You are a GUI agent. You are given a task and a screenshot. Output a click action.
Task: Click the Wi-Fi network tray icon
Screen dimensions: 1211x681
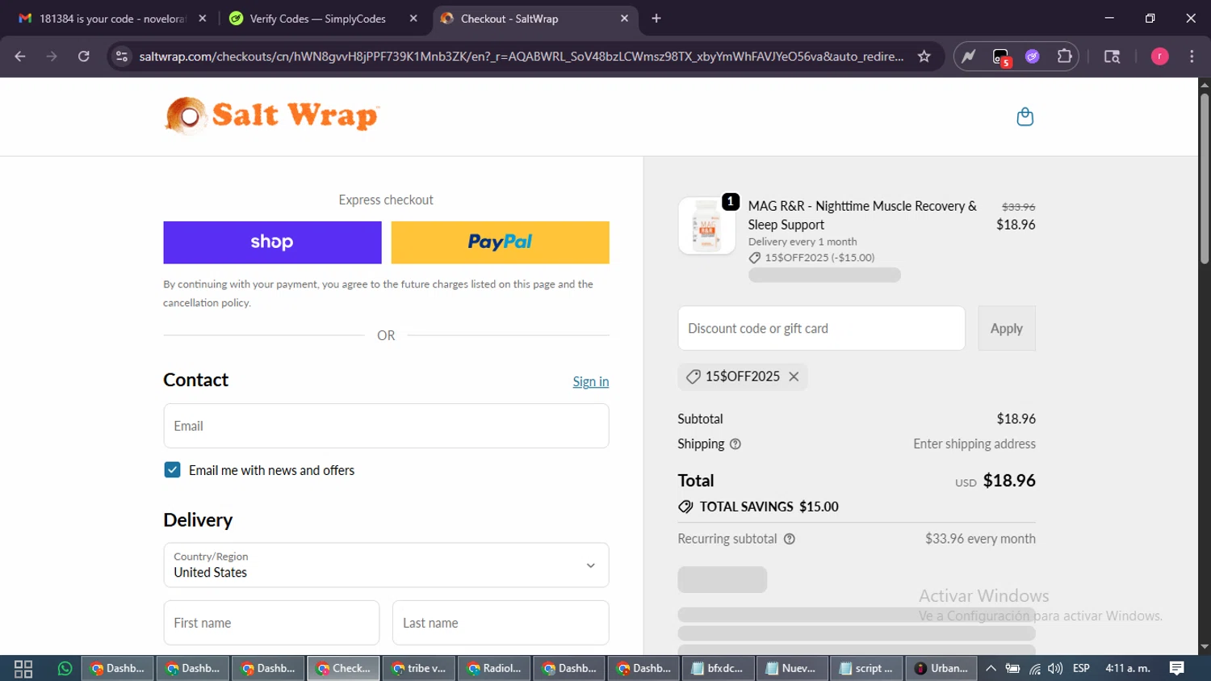pos(1034,669)
